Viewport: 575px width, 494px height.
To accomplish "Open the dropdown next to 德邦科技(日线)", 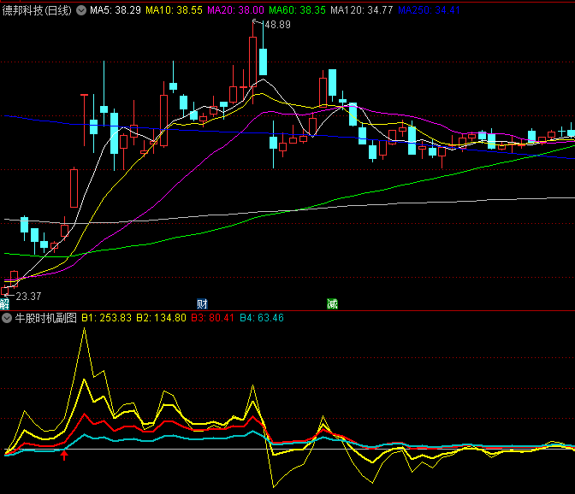I will [81, 10].
